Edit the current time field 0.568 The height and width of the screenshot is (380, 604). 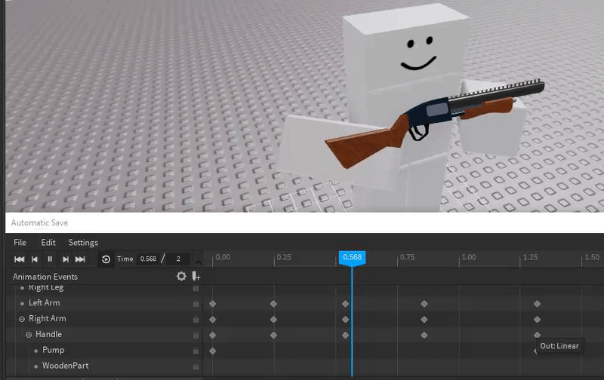point(148,259)
